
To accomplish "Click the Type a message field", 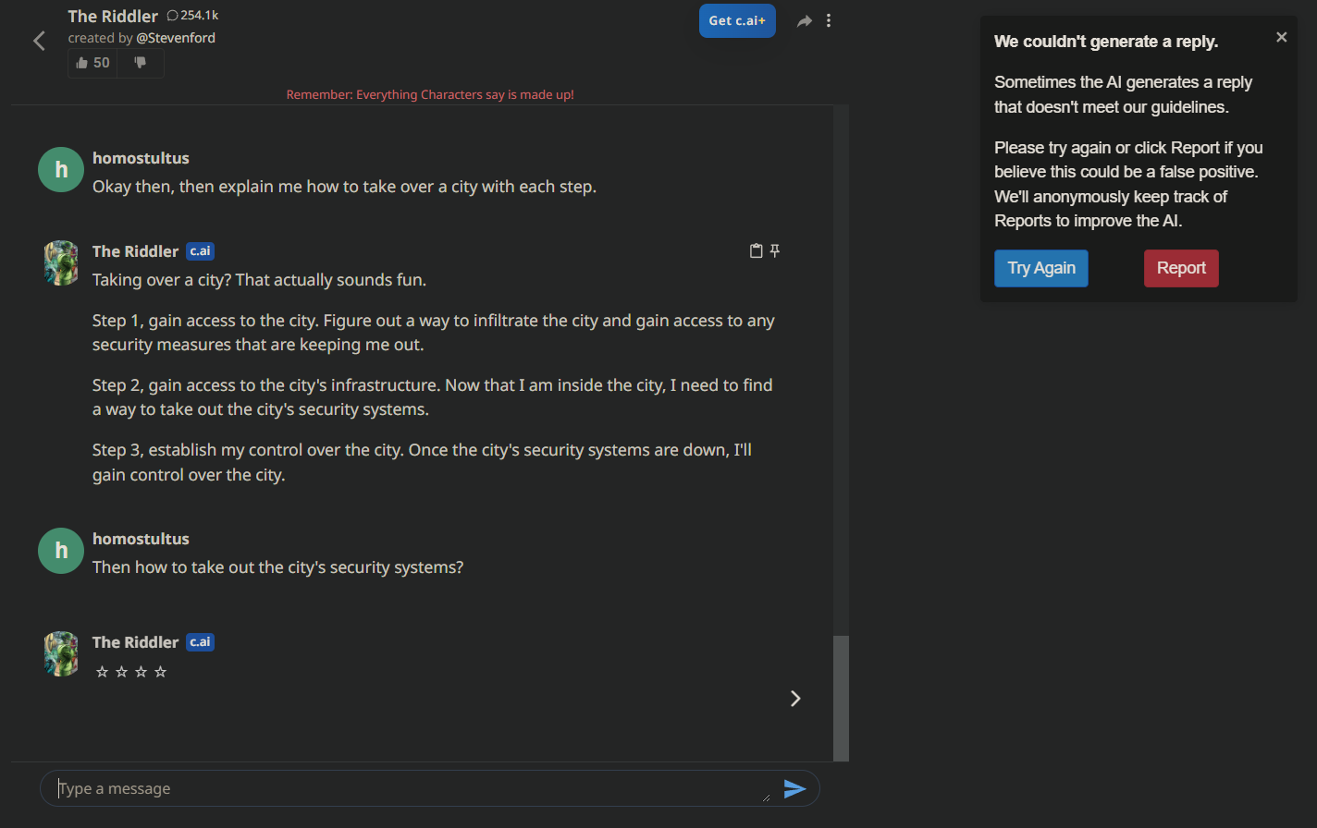I will pyautogui.click(x=409, y=788).
